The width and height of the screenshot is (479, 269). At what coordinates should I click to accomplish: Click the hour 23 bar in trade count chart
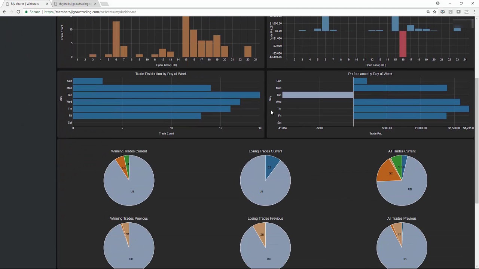[x=248, y=51]
